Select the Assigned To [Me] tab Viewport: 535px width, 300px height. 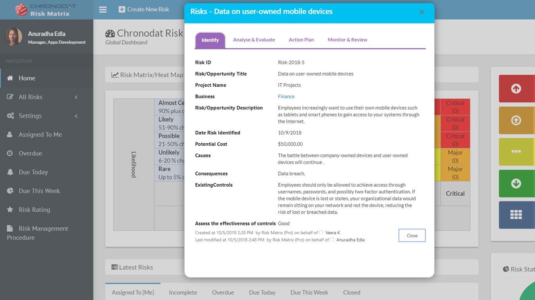pos(133,292)
